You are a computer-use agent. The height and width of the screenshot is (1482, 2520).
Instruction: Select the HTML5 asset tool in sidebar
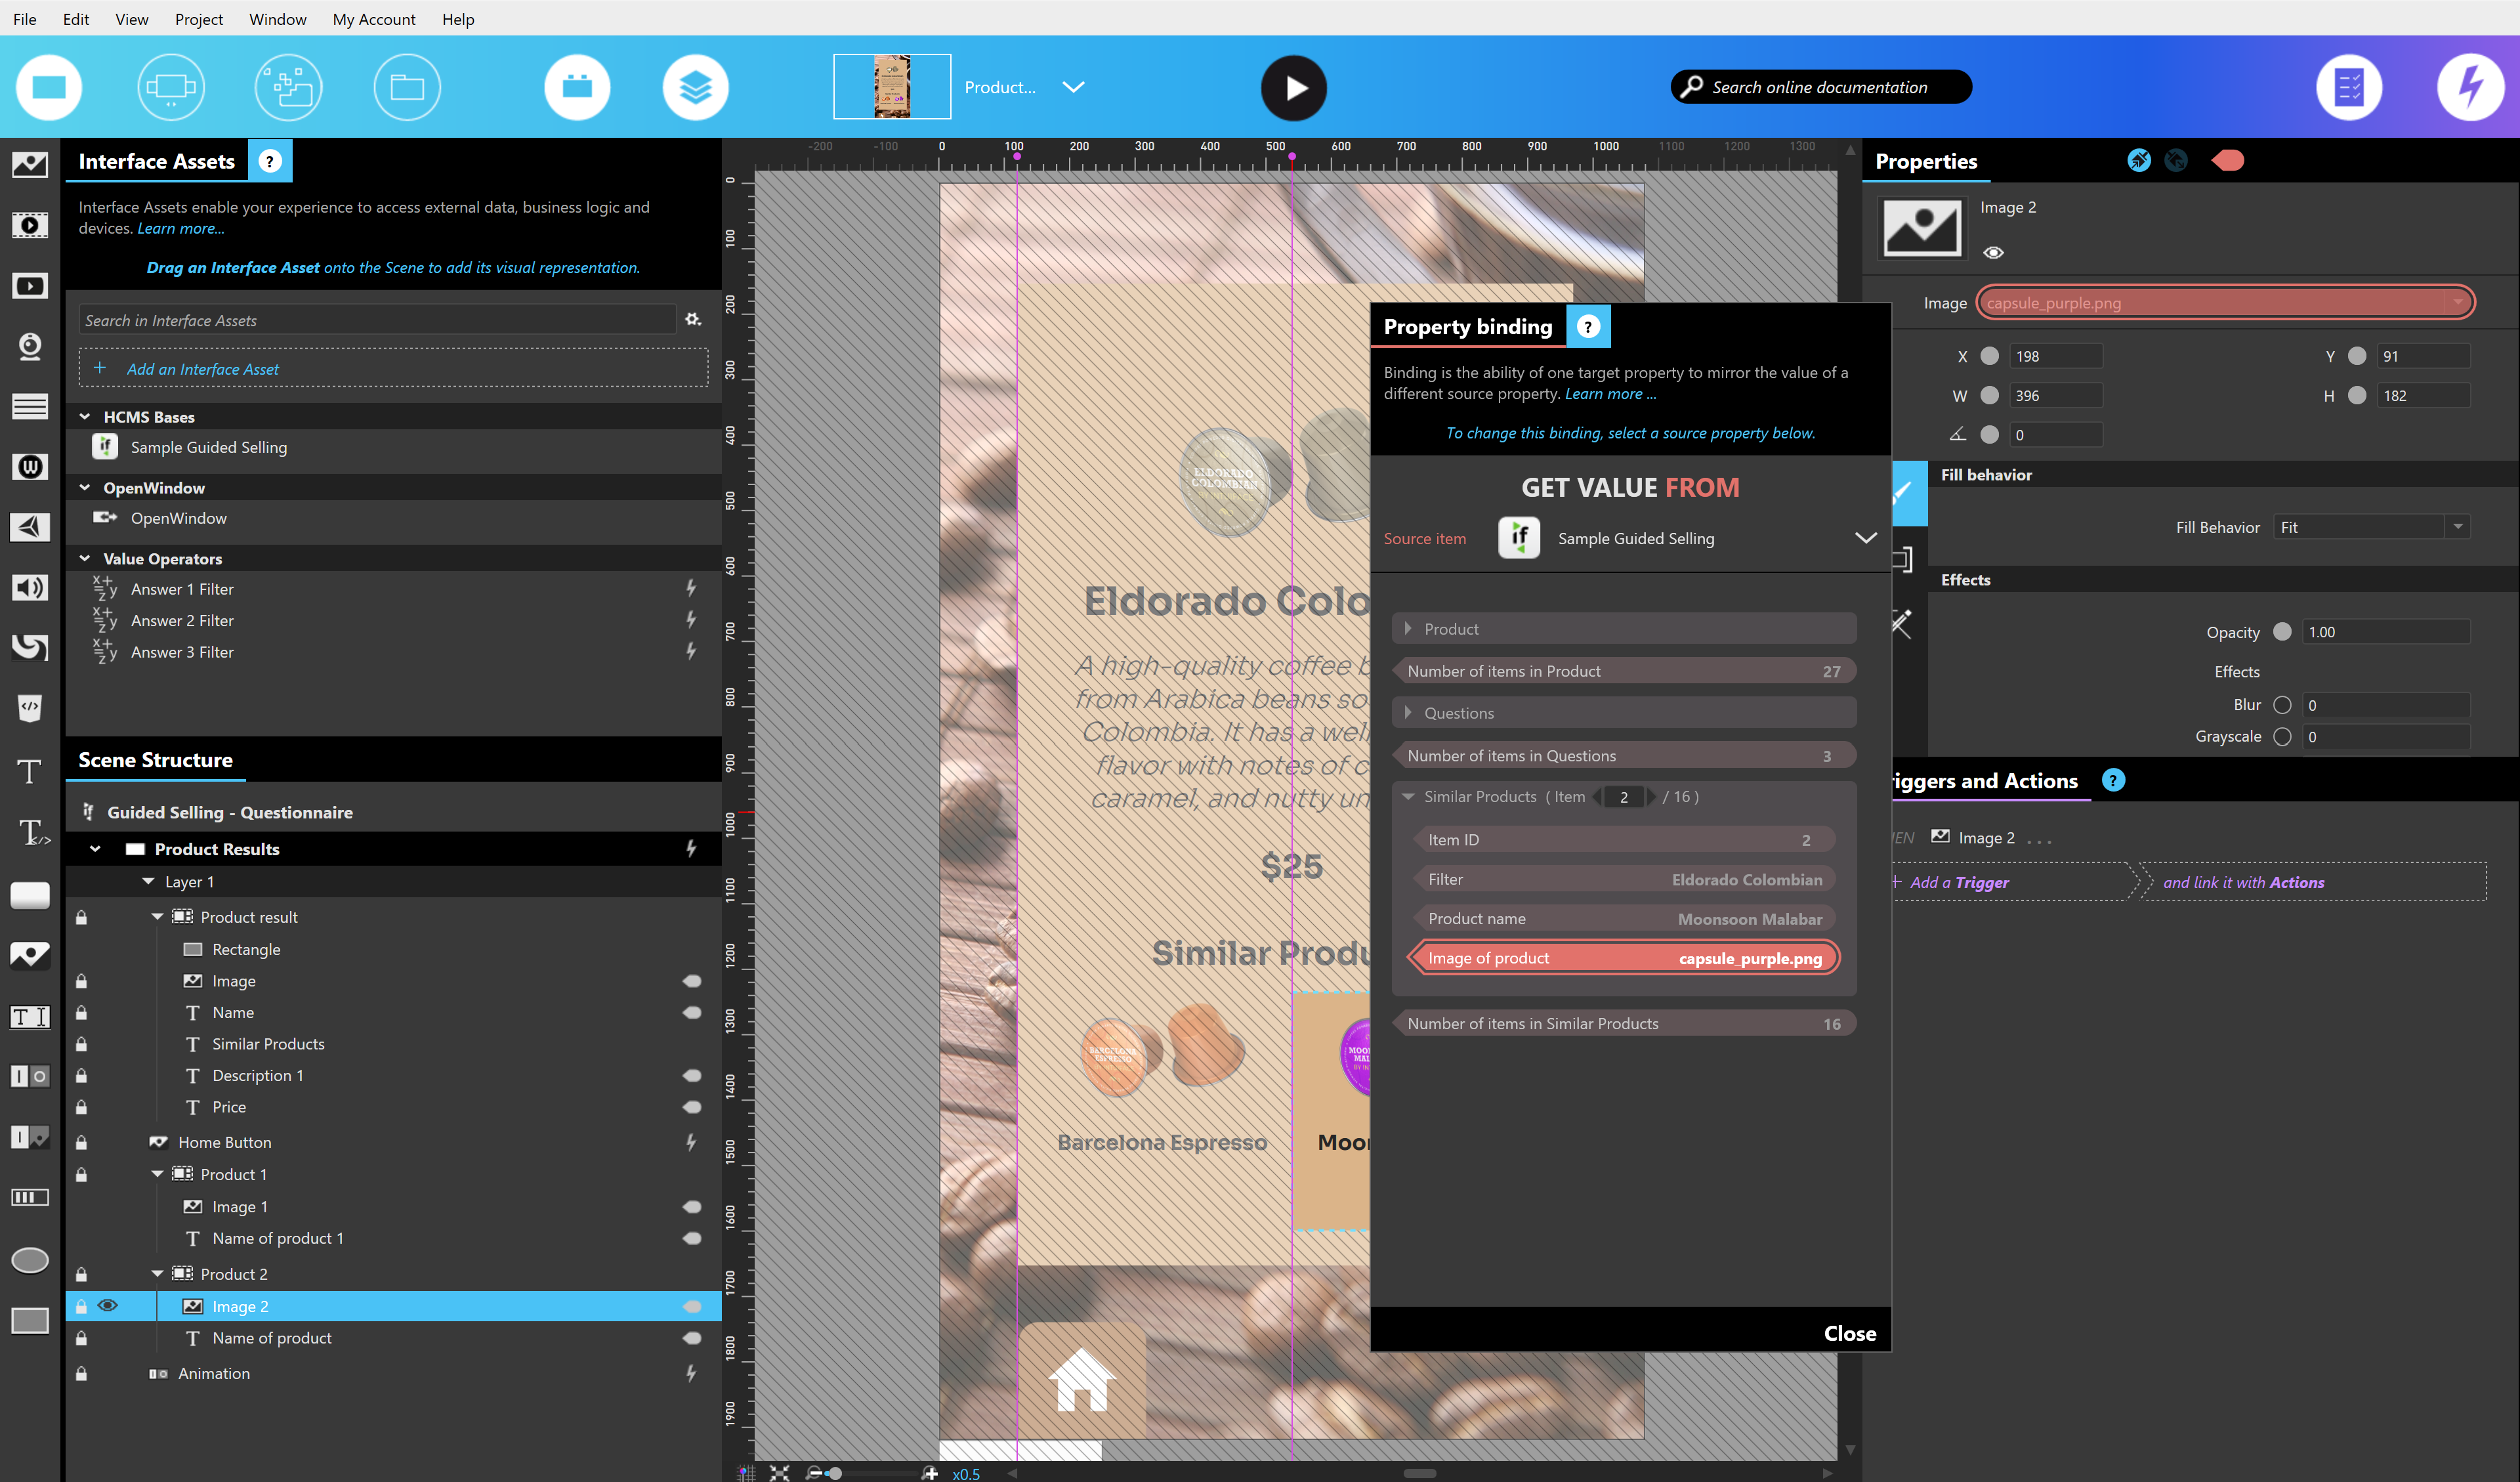pos(30,708)
